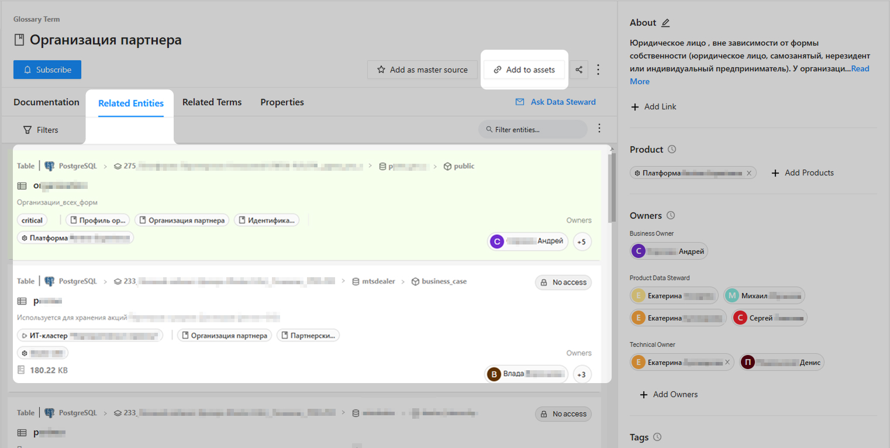
Task: Open the entity list options three-dot menu
Action: [598, 129]
